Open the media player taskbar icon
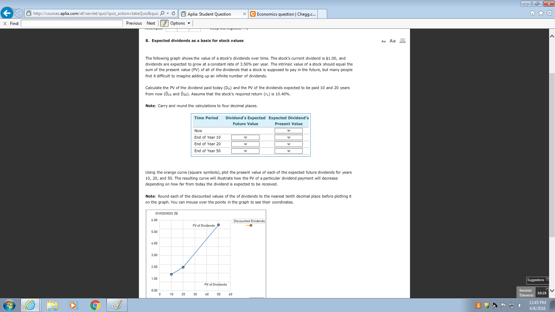This screenshot has width=555, height=312. point(73,305)
